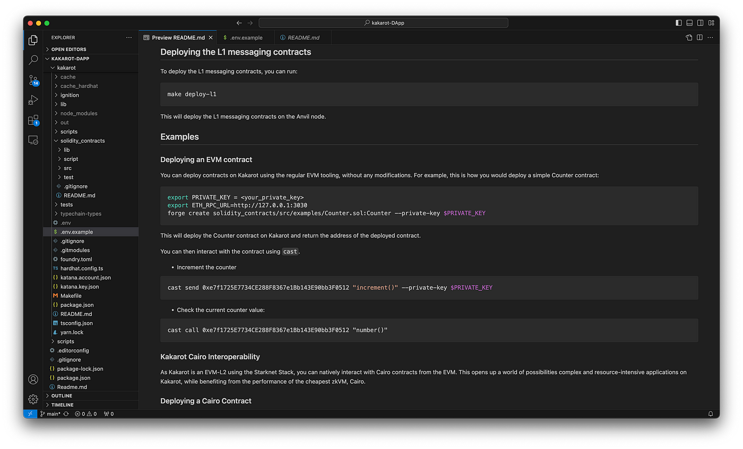
Task: Open the Makefile in explorer
Action: (x=91, y=296)
